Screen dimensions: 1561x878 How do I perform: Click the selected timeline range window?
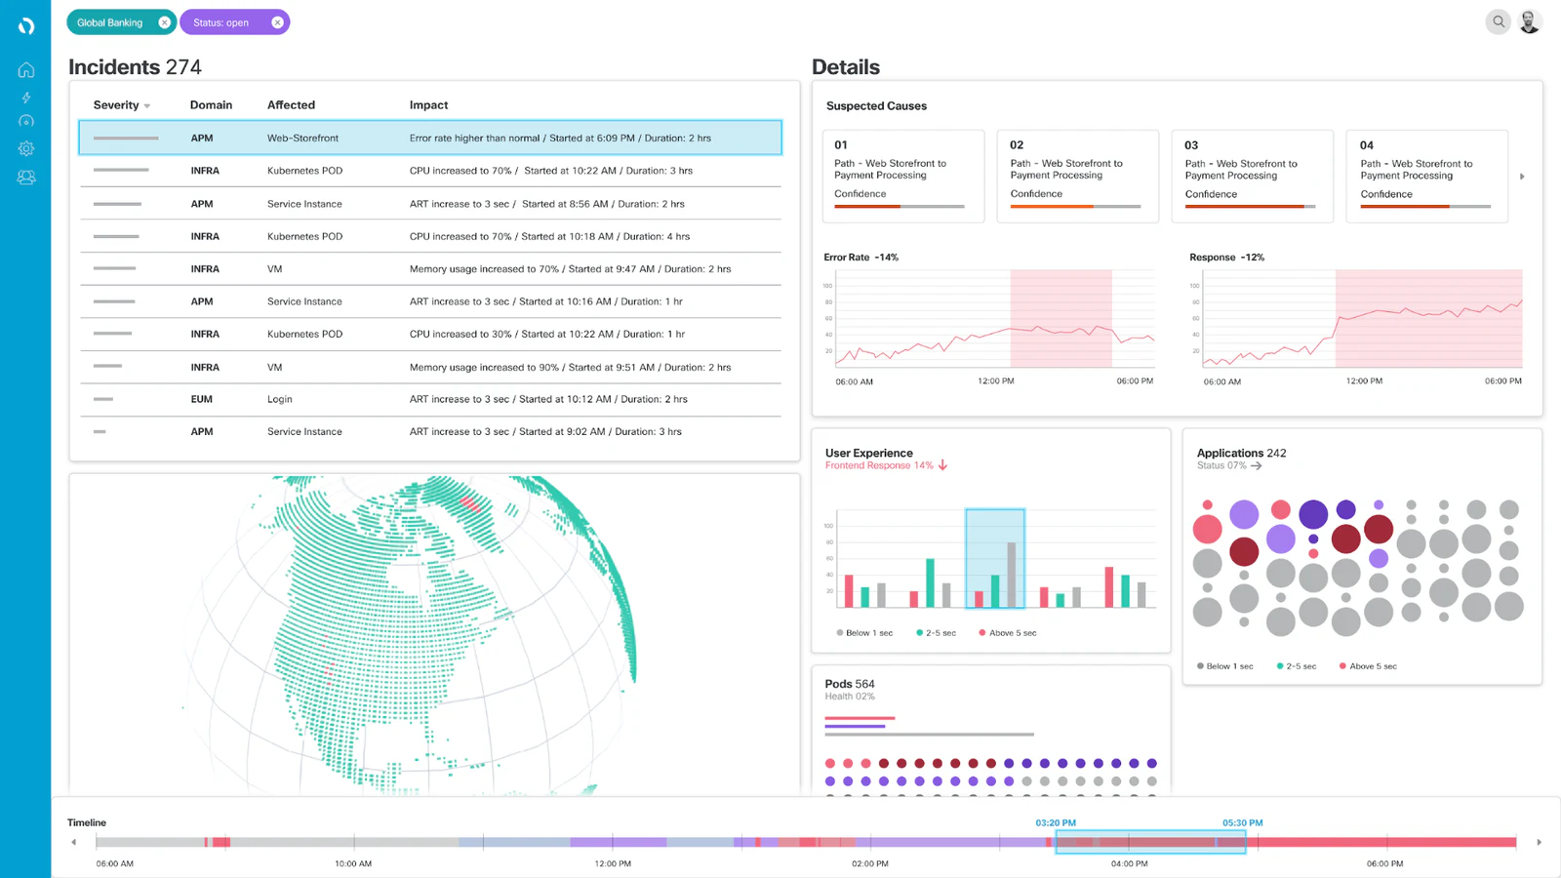point(1150,842)
